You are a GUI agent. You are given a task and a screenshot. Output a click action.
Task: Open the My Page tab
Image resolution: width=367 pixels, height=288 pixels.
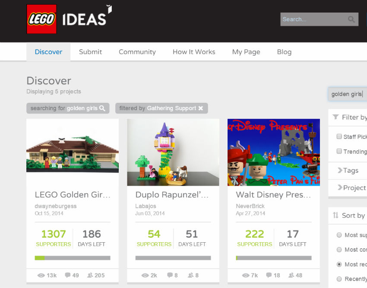(246, 52)
